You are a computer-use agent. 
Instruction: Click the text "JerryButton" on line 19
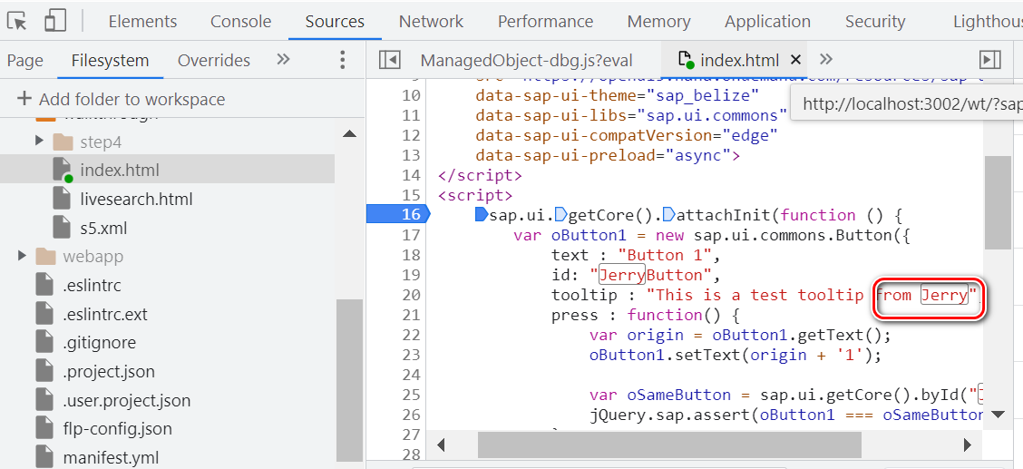(x=655, y=275)
